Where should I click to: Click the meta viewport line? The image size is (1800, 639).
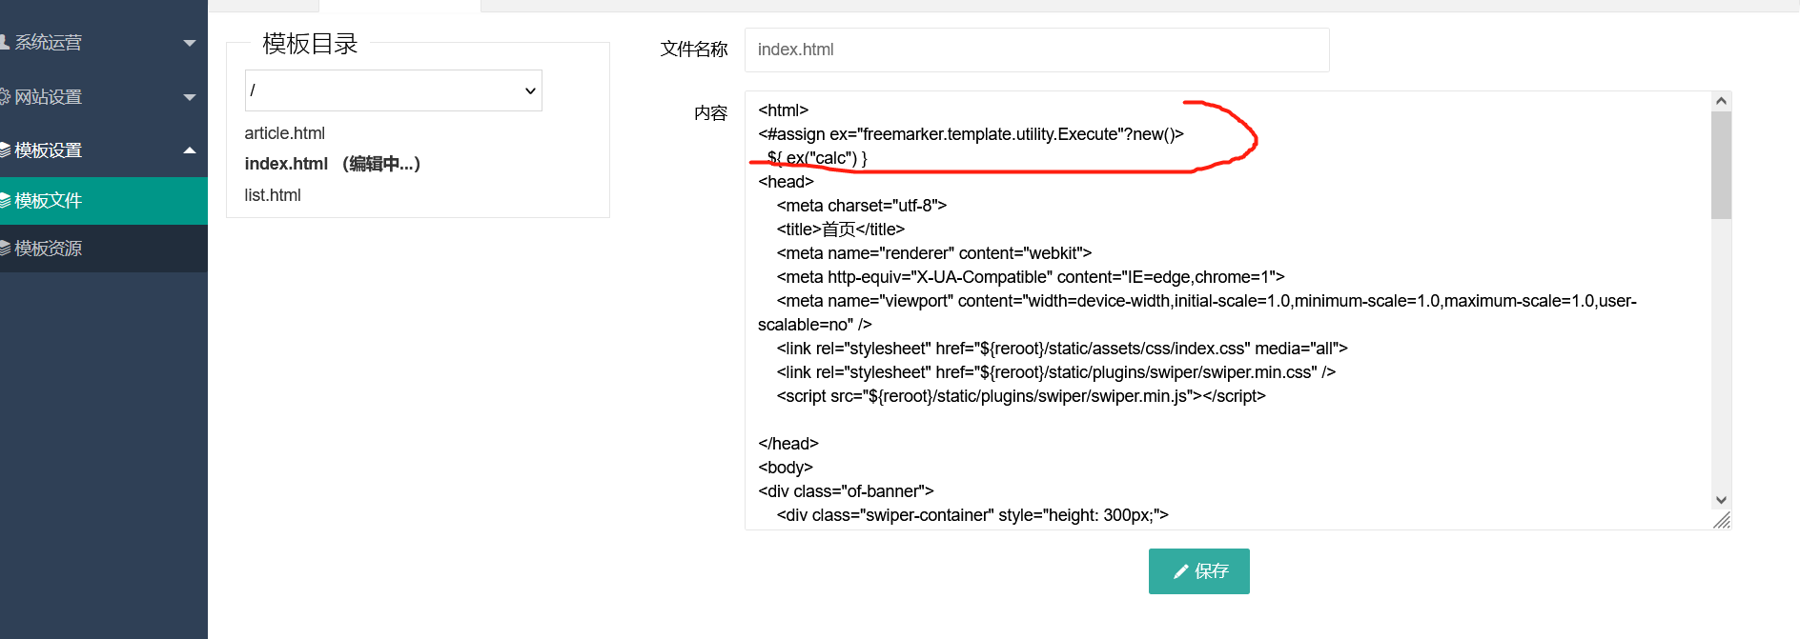click(1197, 312)
